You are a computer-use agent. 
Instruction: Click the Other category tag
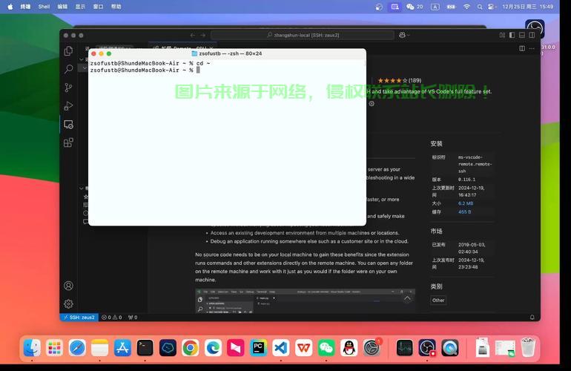coord(438,301)
